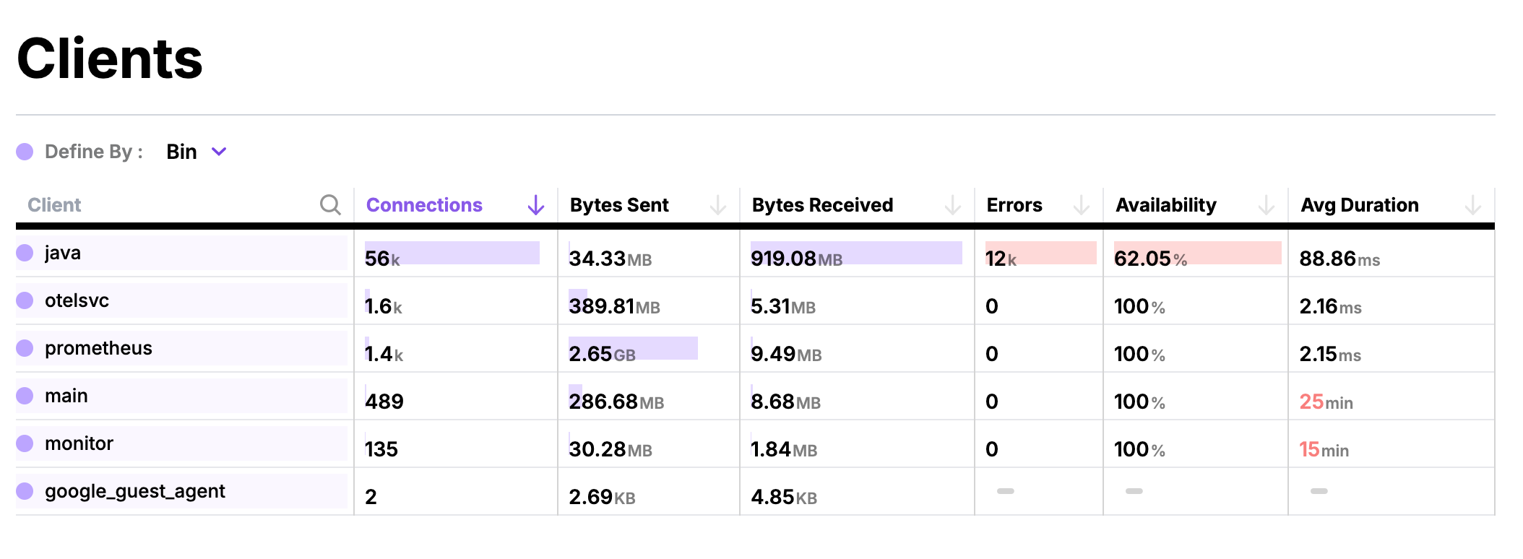Click the purple dot beside java

[x=25, y=253]
